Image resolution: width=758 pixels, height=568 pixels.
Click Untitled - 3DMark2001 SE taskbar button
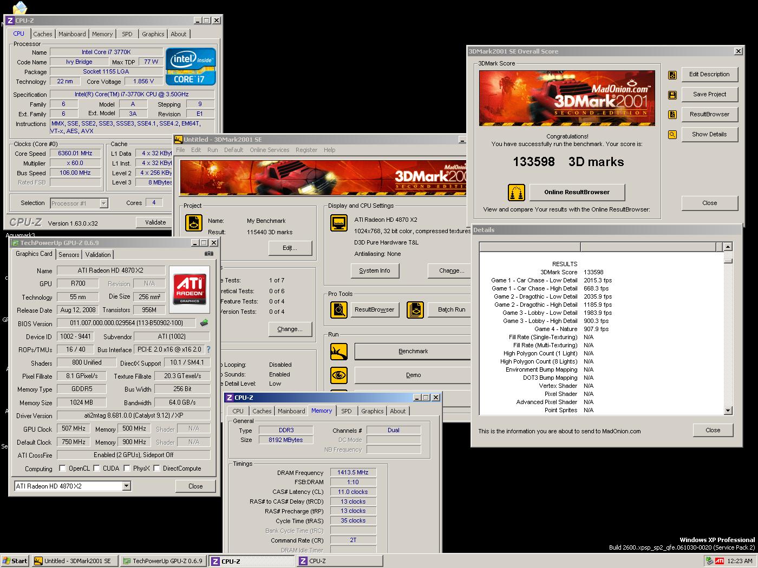click(74, 561)
